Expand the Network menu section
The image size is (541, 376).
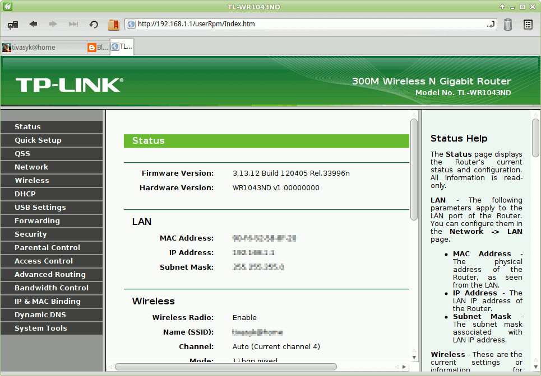tap(52, 167)
